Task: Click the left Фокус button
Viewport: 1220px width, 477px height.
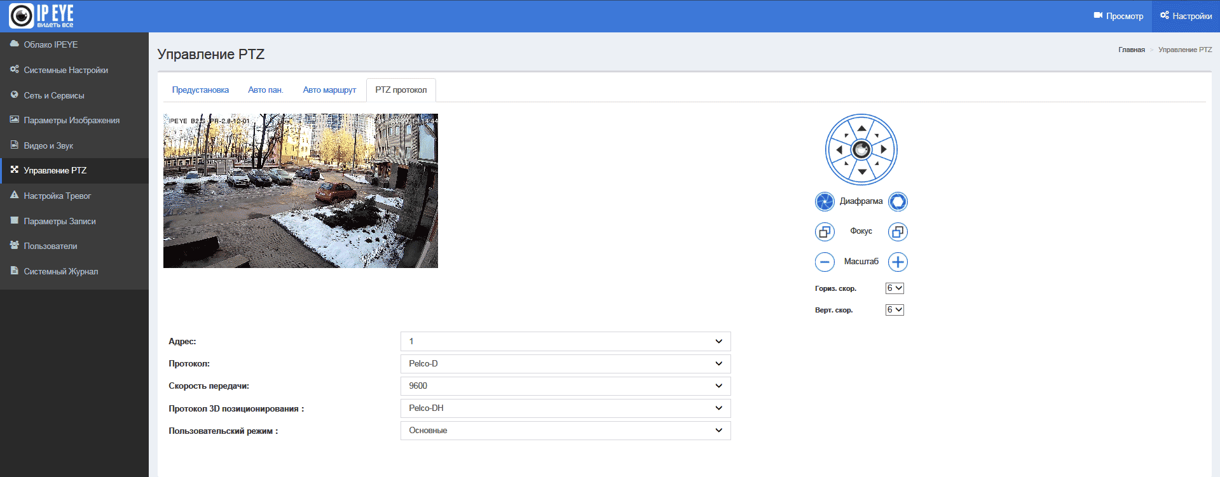Action: click(825, 232)
